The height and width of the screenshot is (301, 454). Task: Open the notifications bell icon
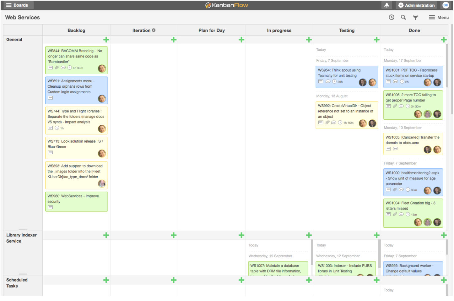coord(387,5)
